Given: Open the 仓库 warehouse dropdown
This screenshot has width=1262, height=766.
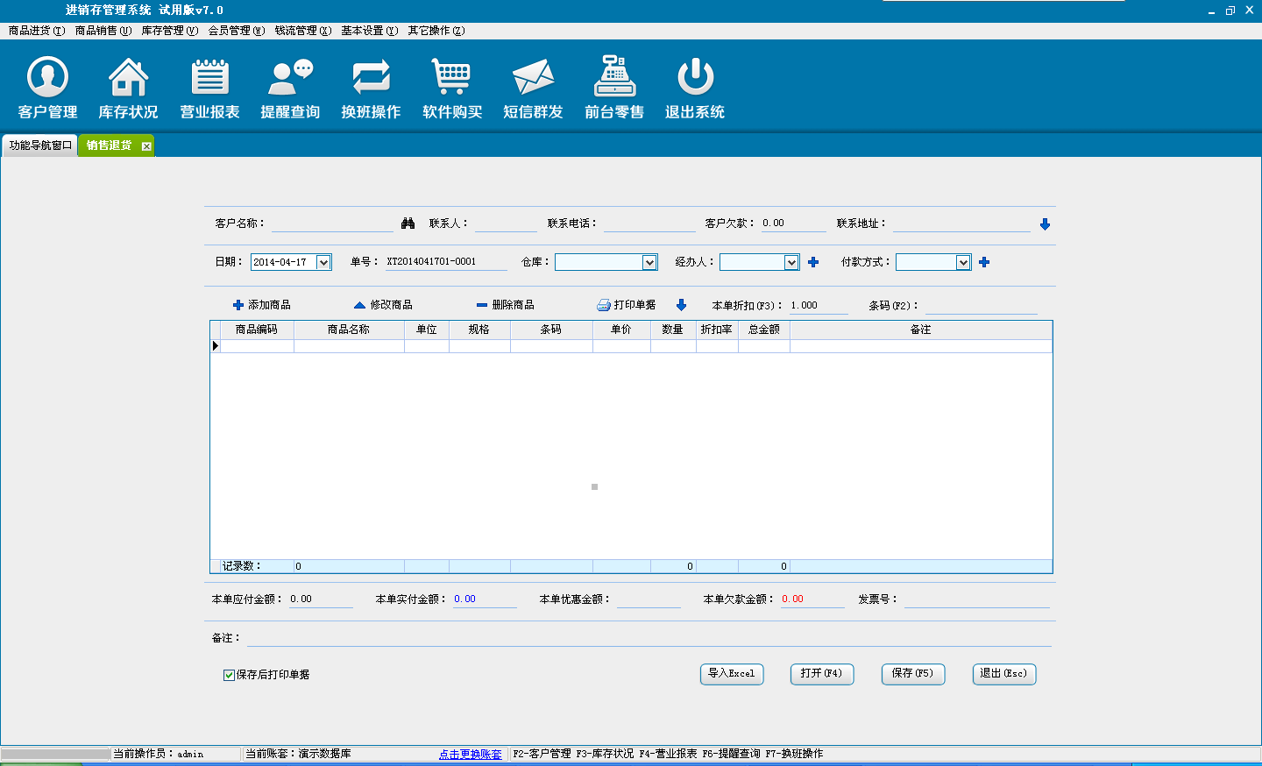Looking at the screenshot, I should [x=649, y=262].
